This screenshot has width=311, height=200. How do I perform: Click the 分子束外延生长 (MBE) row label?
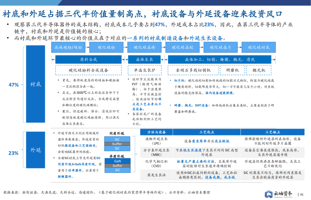(x=156, y=152)
